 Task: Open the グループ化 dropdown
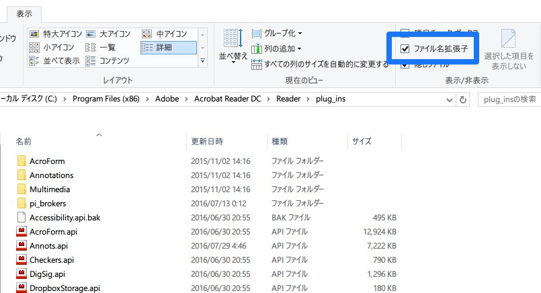click(277, 33)
